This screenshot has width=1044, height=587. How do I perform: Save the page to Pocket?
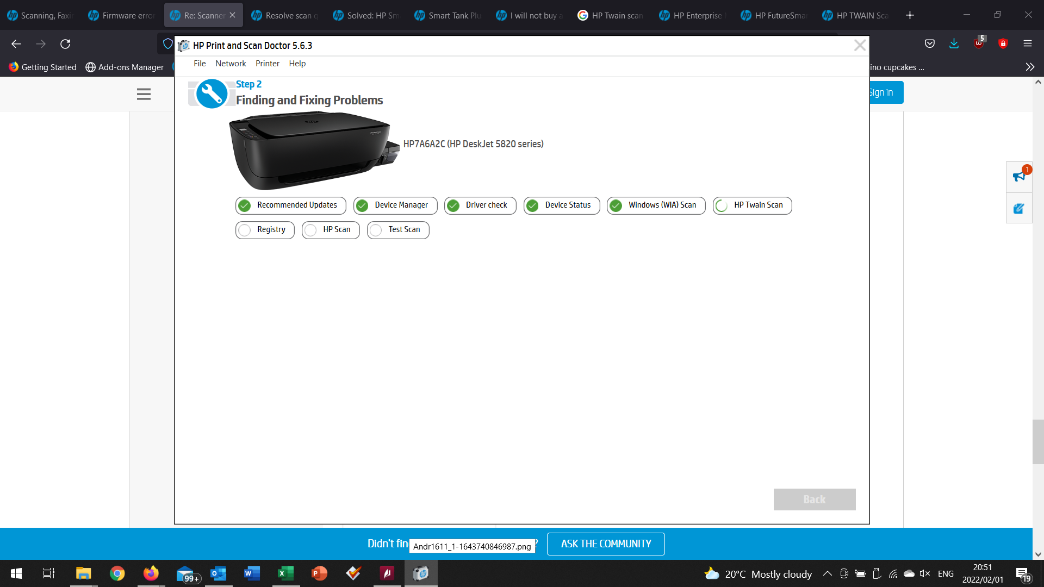click(929, 43)
